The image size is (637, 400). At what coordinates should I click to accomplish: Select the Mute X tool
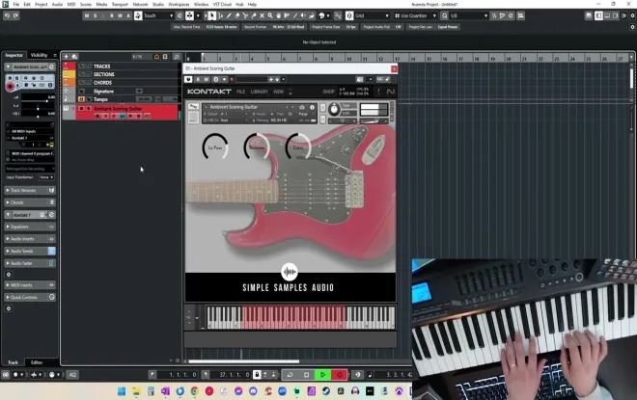pyautogui.click(x=262, y=15)
